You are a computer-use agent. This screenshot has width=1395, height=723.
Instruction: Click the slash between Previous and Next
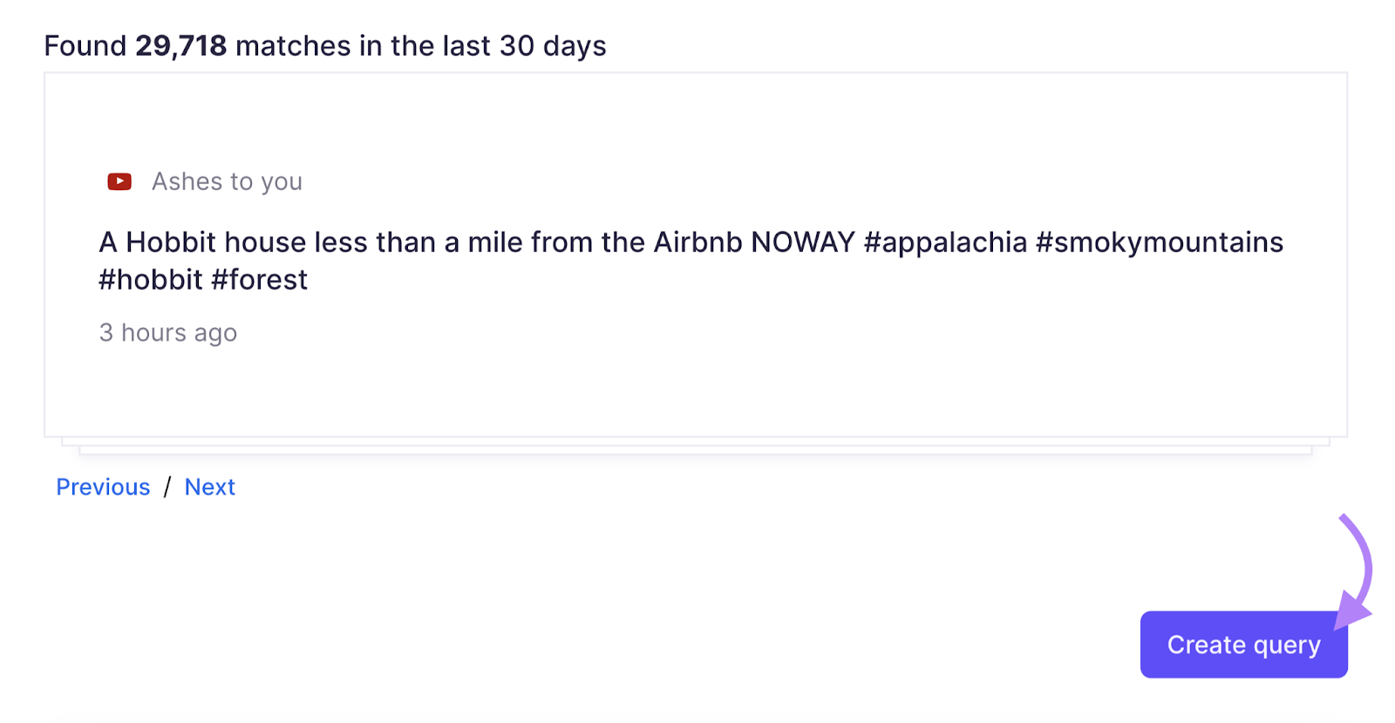167,487
